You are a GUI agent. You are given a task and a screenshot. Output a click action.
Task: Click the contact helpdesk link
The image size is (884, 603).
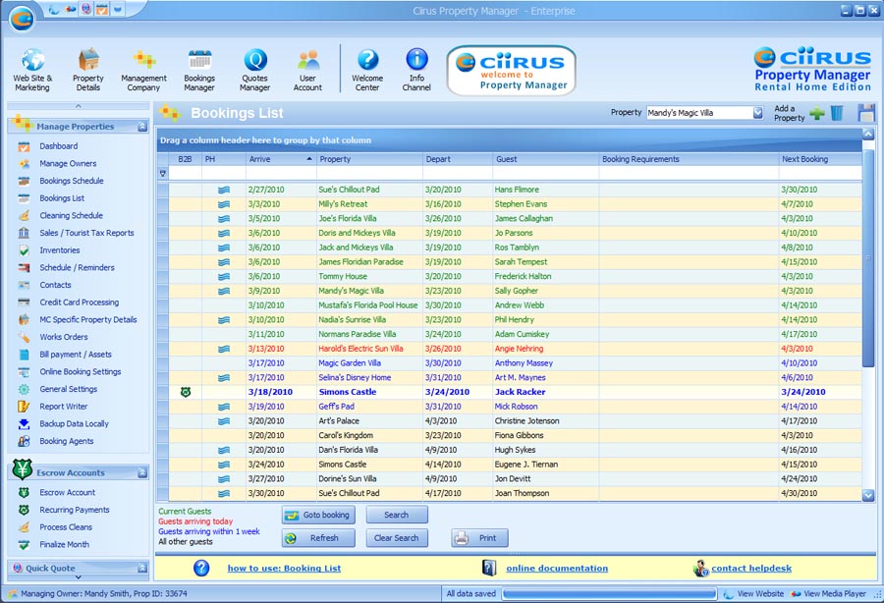pos(751,568)
